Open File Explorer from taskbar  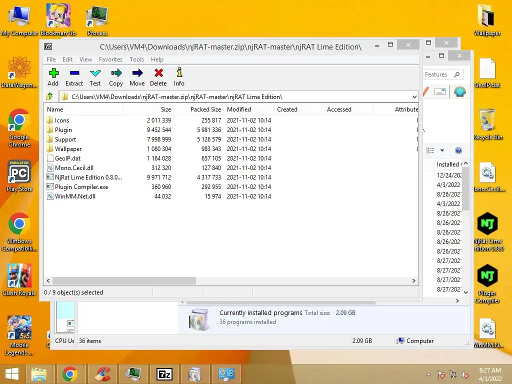coord(39,374)
